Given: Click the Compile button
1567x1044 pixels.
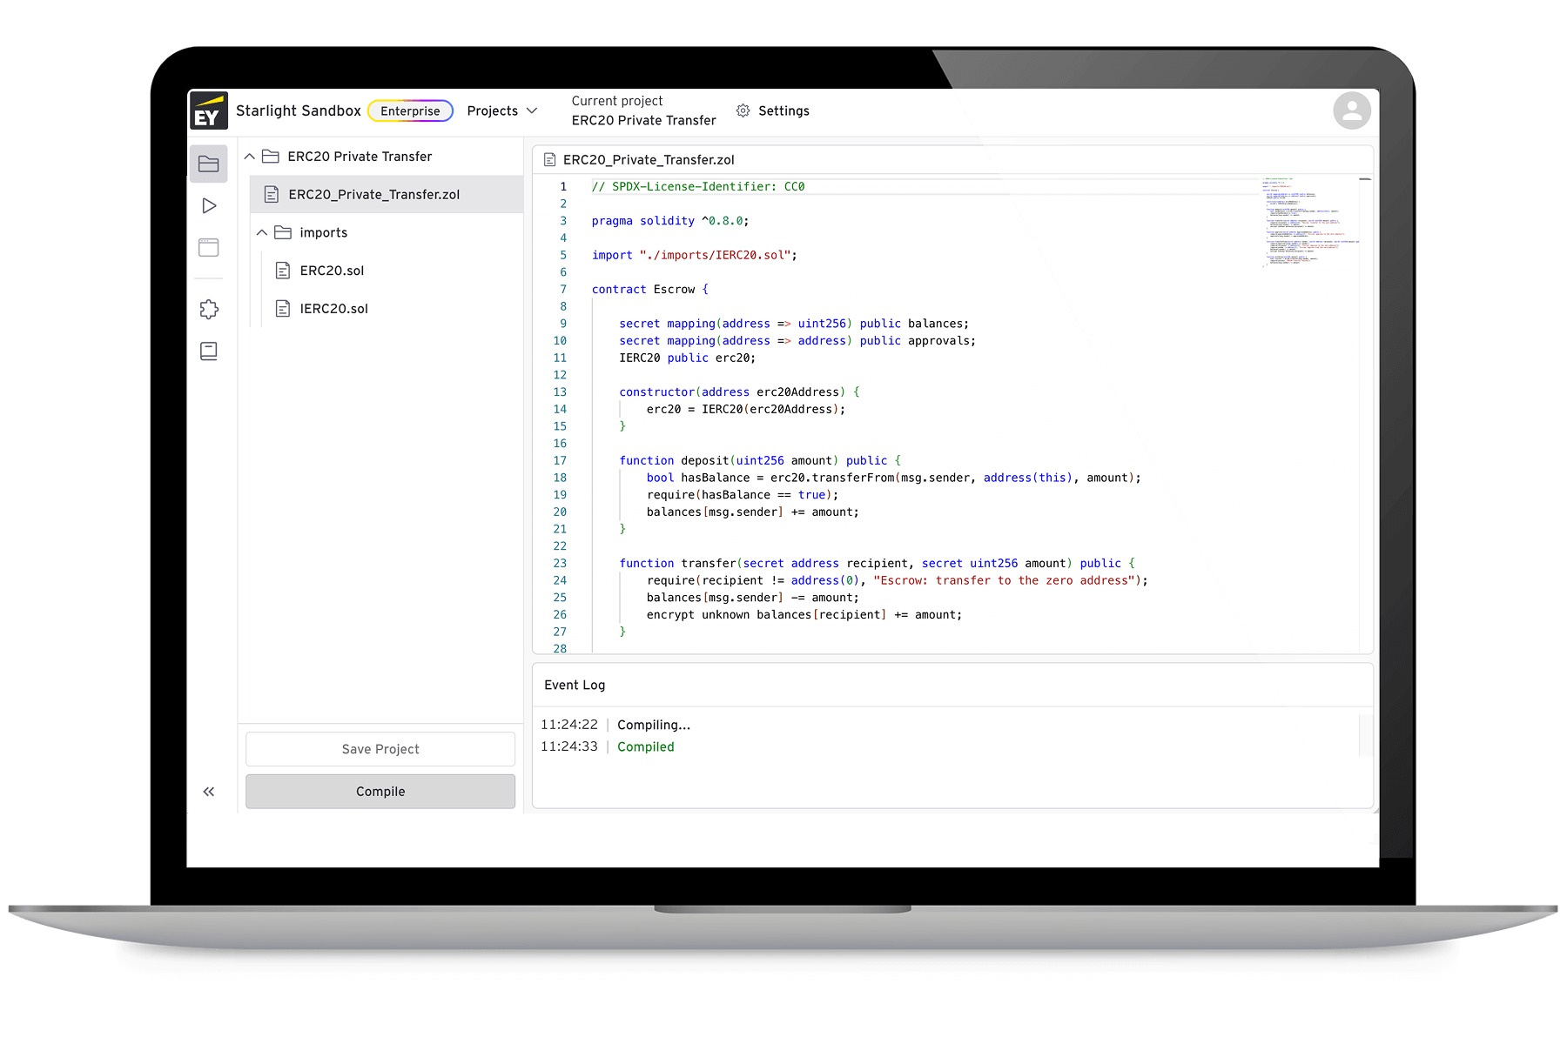Looking at the screenshot, I should click(380, 792).
